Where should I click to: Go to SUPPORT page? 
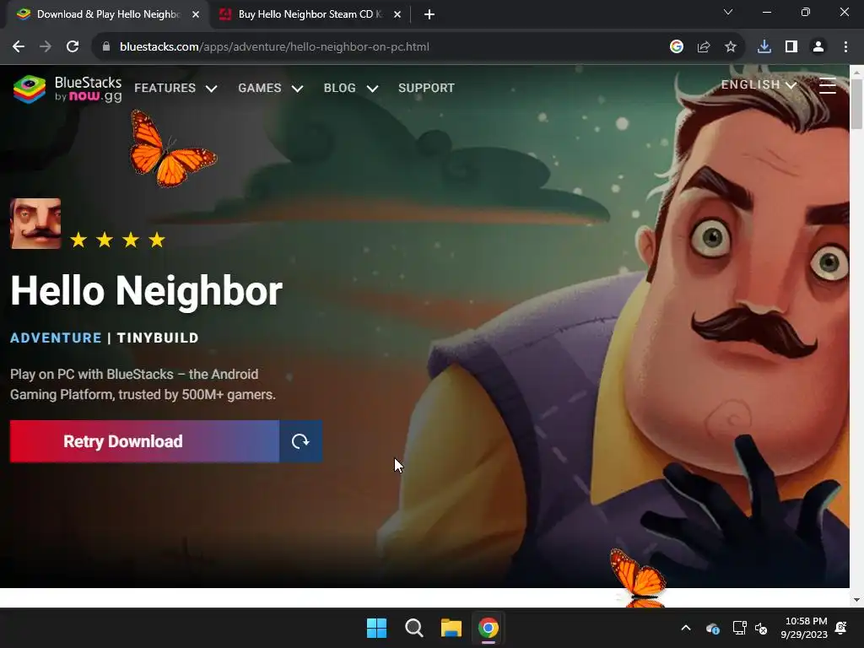[x=426, y=88]
